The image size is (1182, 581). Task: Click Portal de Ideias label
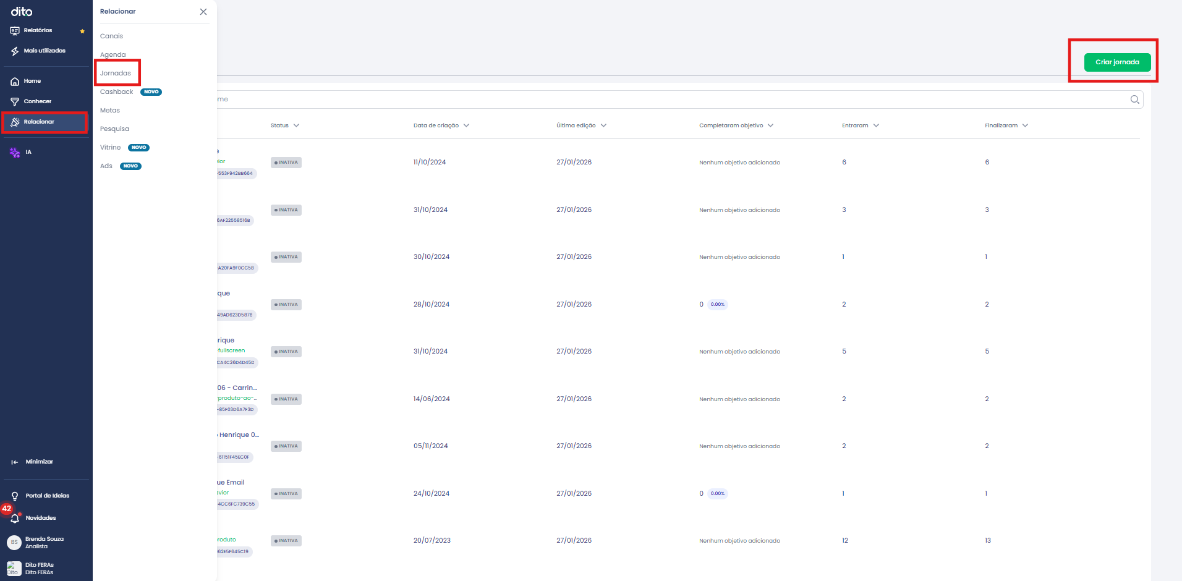click(47, 496)
